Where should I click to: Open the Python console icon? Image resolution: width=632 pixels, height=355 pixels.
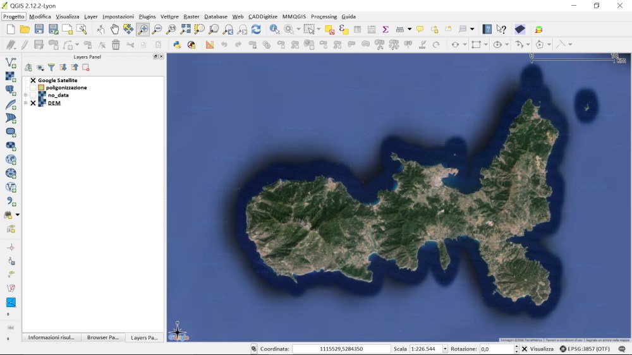click(x=177, y=45)
